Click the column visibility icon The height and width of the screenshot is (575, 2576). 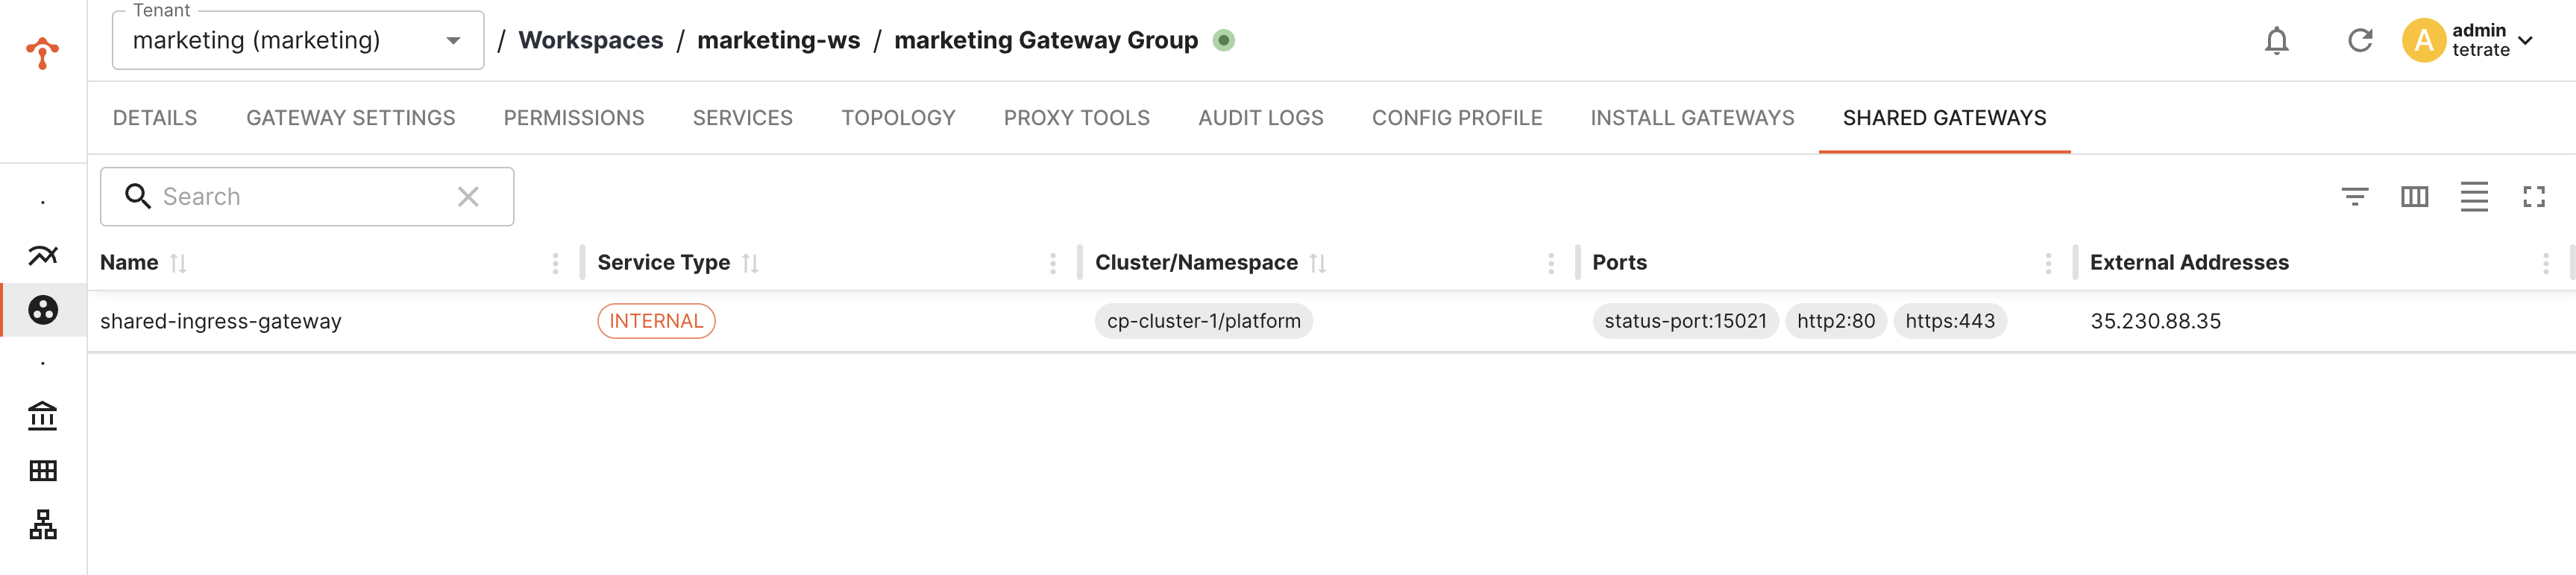click(2415, 197)
